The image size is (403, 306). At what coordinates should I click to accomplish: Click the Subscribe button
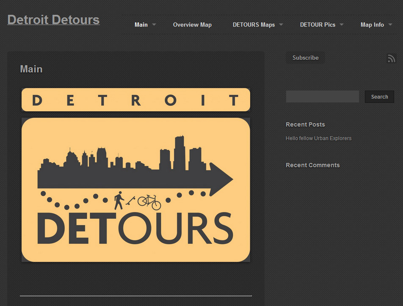coord(305,58)
